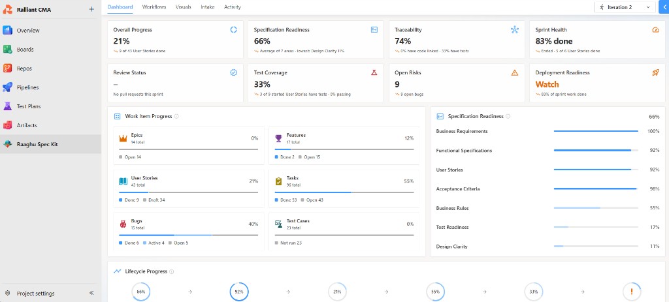Click "Open 14" legend under Epics

pyautogui.click(x=130, y=157)
